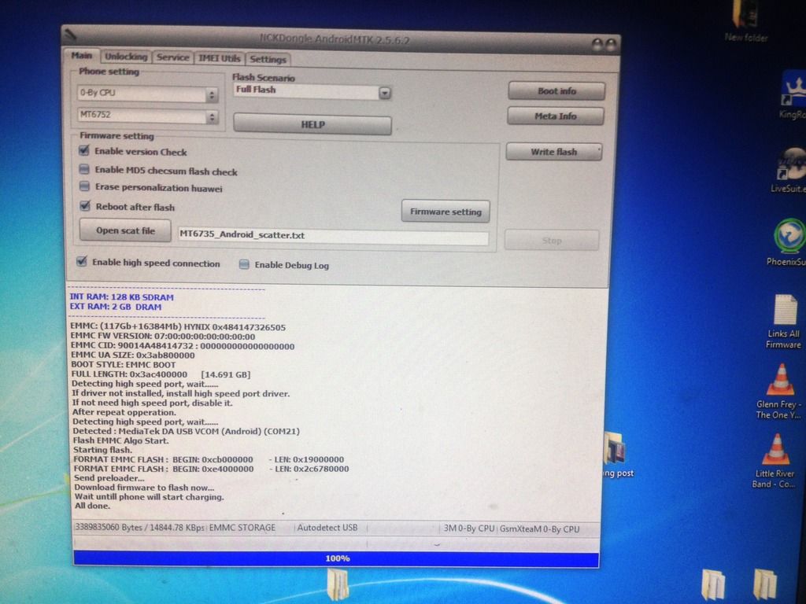Click the 100% flash progress bar
Viewport: 806px width, 604px height.
[336, 558]
